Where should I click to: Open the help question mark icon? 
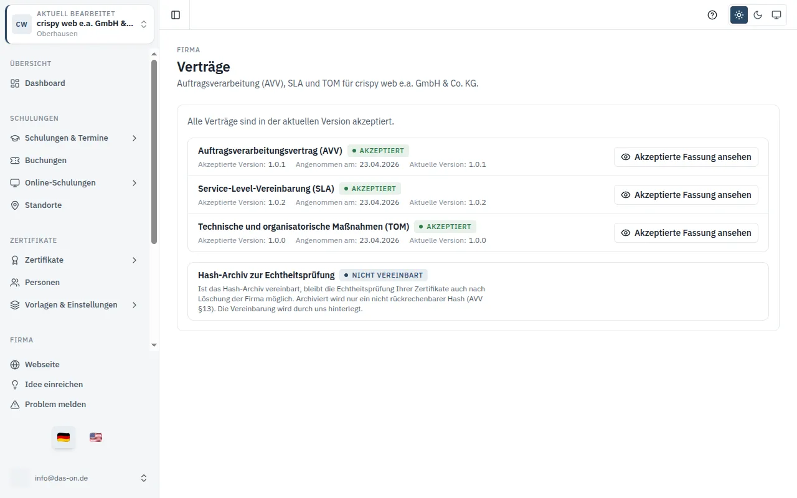pos(712,15)
